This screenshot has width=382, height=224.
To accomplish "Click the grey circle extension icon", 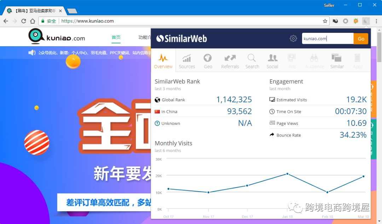I will [346, 21].
